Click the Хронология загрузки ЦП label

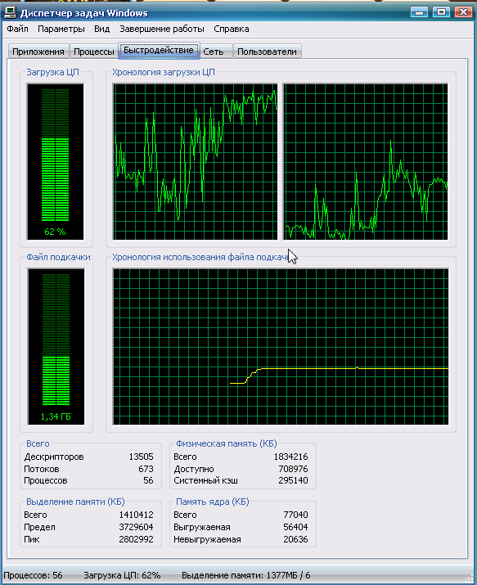[x=164, y=72]
